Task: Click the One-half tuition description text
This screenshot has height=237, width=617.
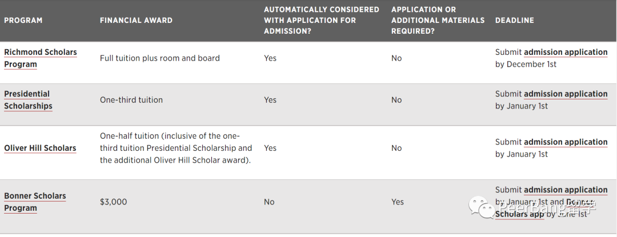Action: coord(176,148)
